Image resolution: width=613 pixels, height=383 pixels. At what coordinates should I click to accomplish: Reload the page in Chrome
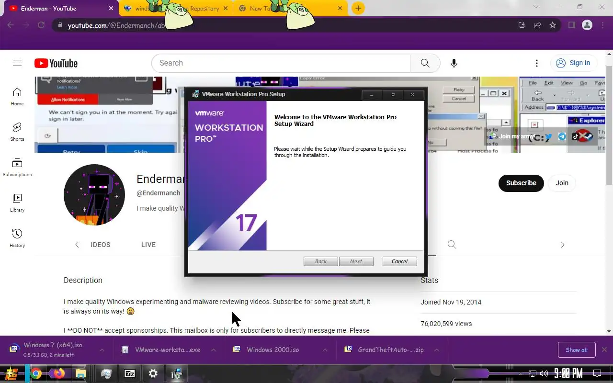point(41,25)
